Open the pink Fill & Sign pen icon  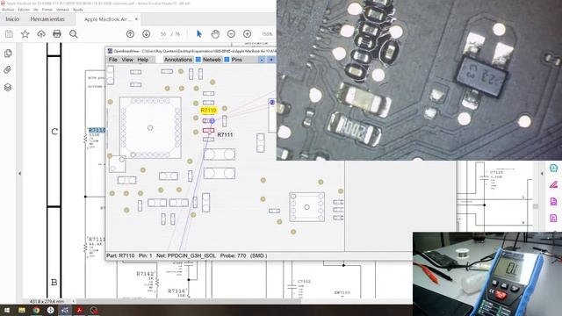[553, 185]
